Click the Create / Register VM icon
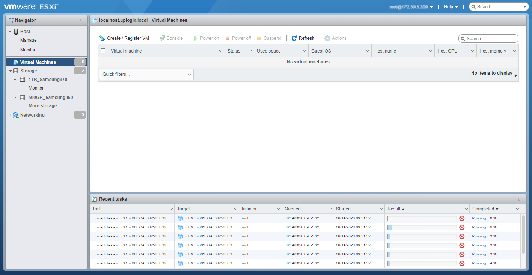 point(102,38)
